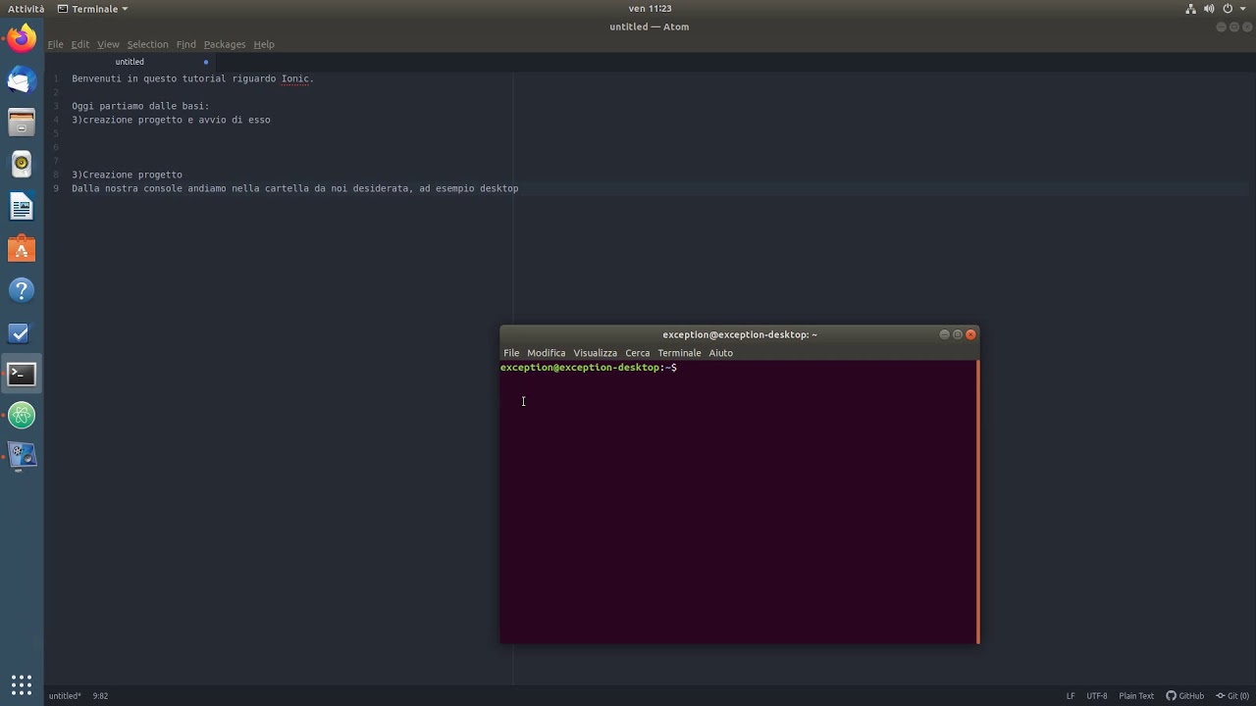1256x706 pixels.
Task: Open Ubuntu Software from the dock
Action: 22,249
